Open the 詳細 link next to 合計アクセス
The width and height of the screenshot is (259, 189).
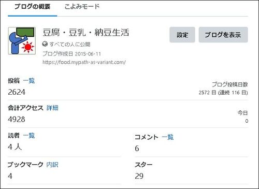pyautogui.click(x=52, y=108)
